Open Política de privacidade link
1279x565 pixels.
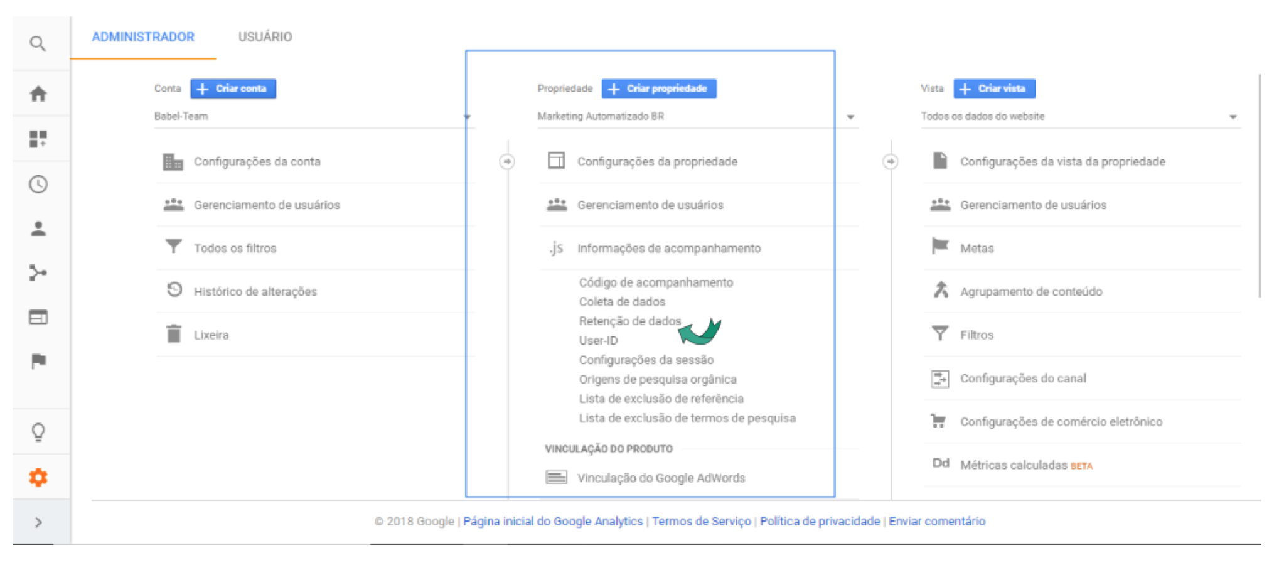coord(820,521)
